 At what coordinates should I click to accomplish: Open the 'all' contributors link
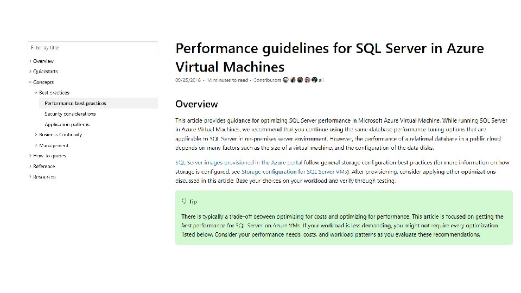321,80
